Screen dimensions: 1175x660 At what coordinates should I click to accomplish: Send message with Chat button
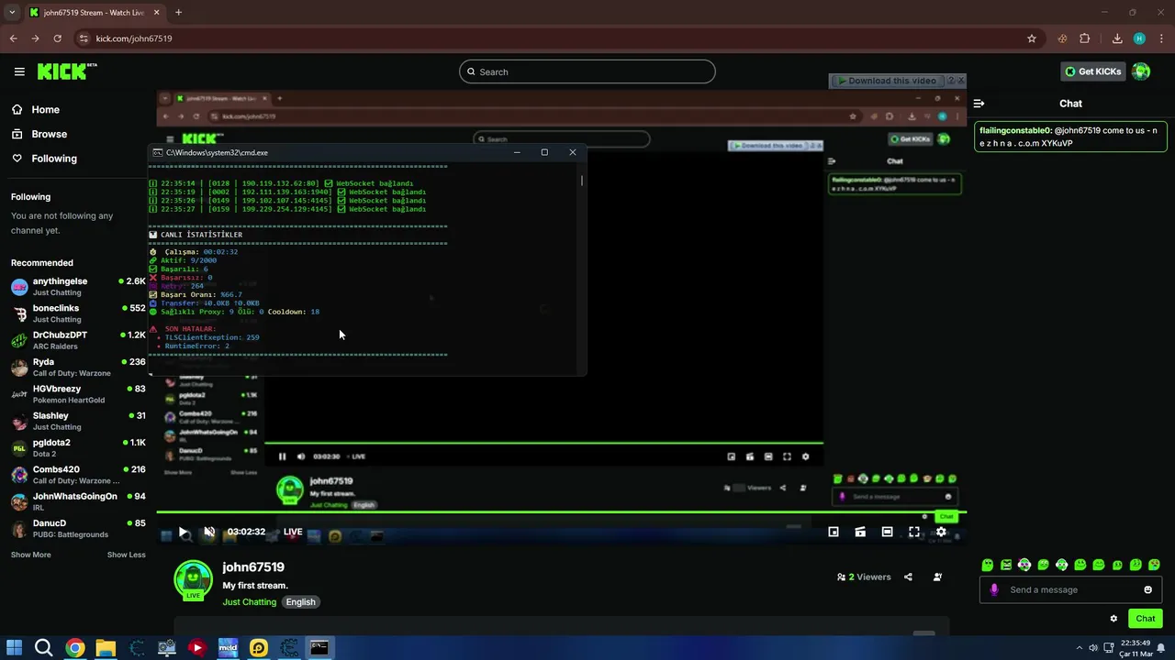tap(1145, 619)
